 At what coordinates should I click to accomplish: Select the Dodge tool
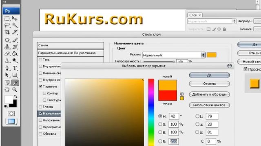15,60
